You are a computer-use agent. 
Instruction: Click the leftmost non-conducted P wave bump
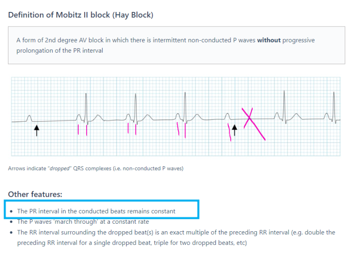[29, 117]
